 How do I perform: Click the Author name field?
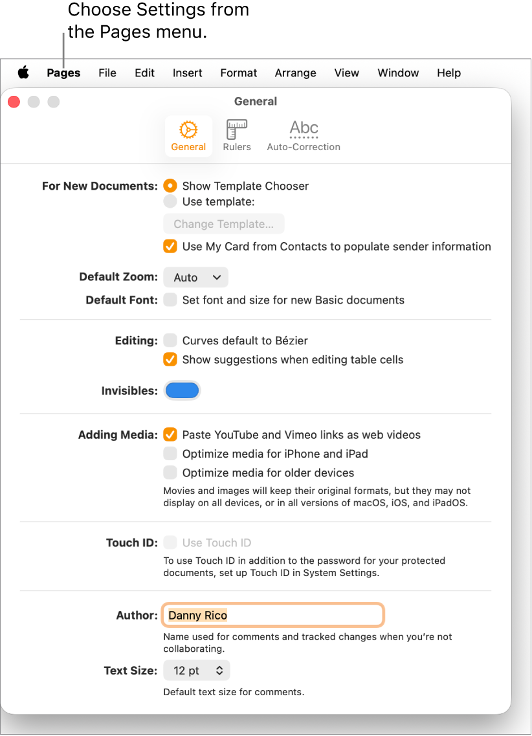pos(272,615)
